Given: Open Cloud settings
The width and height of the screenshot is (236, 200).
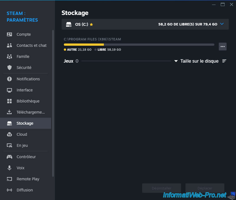Looking at the screenshot, I should pos(26,134).
